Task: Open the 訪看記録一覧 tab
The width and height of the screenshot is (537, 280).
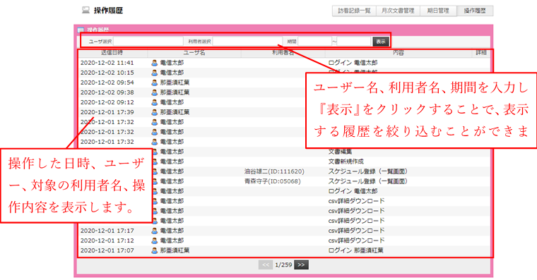Action: click(x=354, y=11)
